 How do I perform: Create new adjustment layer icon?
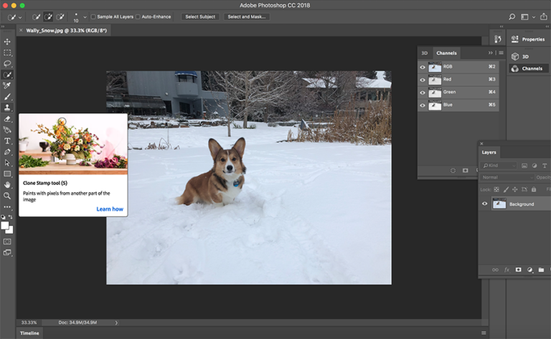(x=530, y=269)
